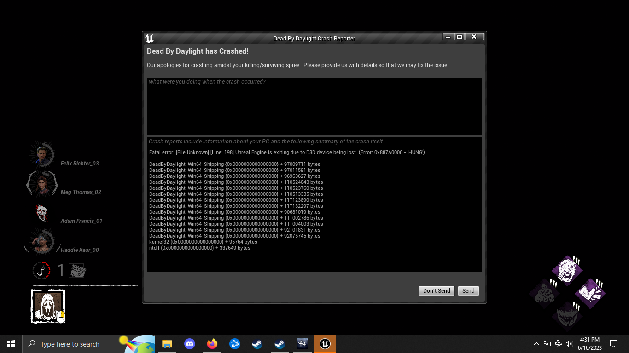
Task: Select the dim skull pile perk icon
Action: (544, 293)
